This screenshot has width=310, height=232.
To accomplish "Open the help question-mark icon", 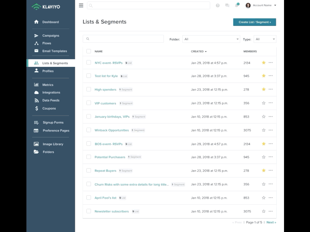I will pos(217,5).
